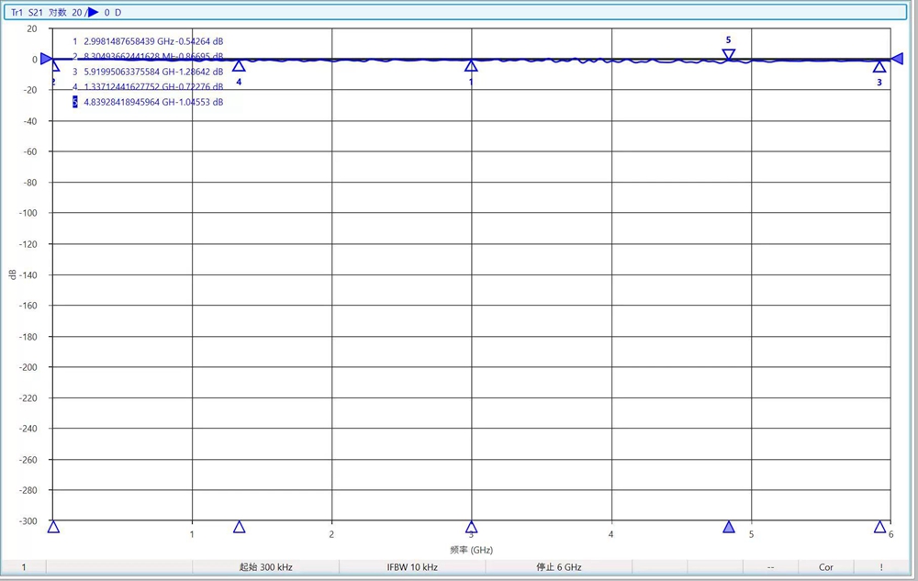The height and width of the screenshot is (581, 918).
Task: Click the filled marker 5 triangle on frequency axis
Action: [729, 527]
